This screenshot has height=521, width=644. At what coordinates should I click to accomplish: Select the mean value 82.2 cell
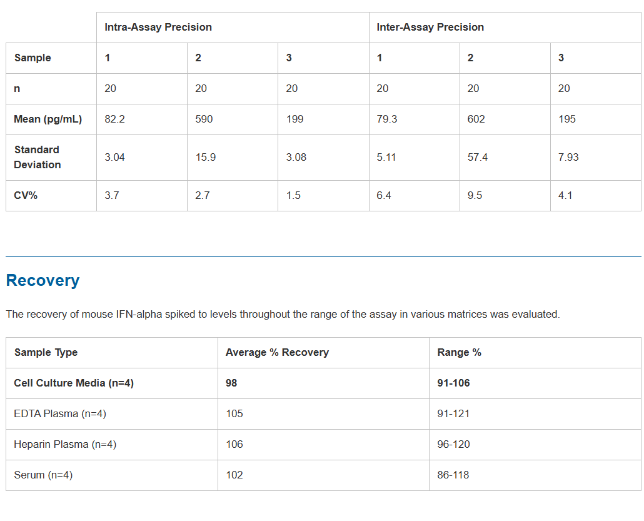click(115, 119)
